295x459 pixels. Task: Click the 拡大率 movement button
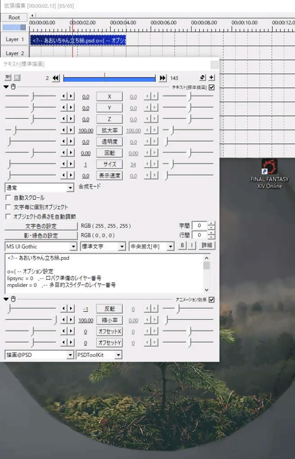109,130
